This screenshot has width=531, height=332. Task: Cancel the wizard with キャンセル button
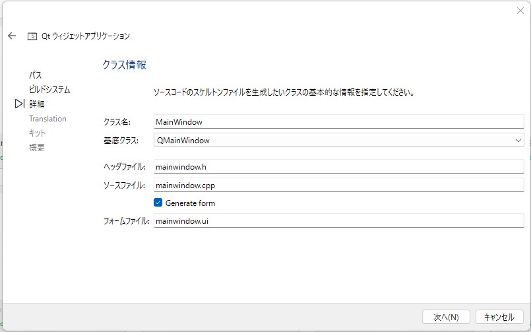[x=499, y=317]
